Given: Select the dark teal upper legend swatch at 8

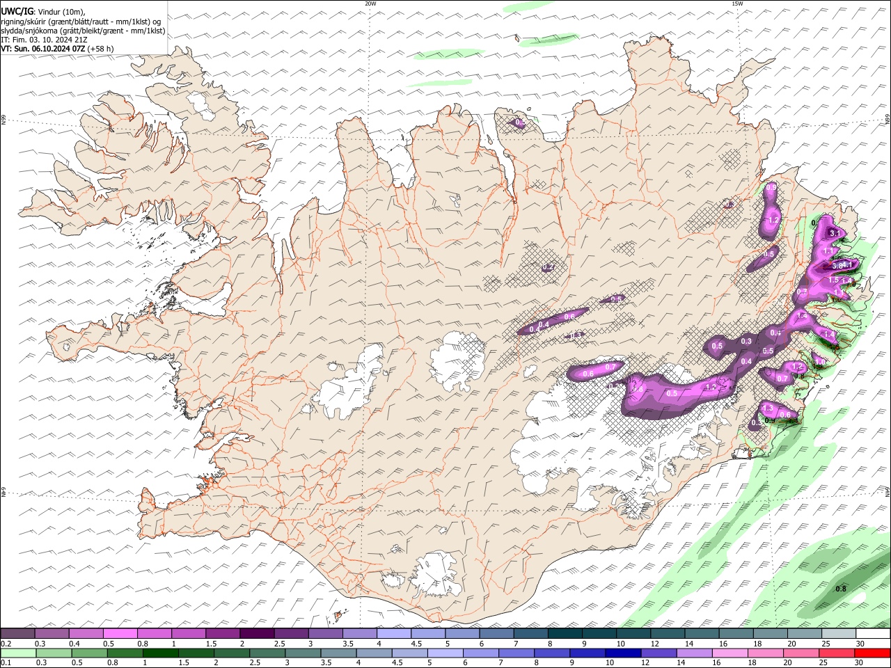Looking at the screenshot, I should click(565, 633).
